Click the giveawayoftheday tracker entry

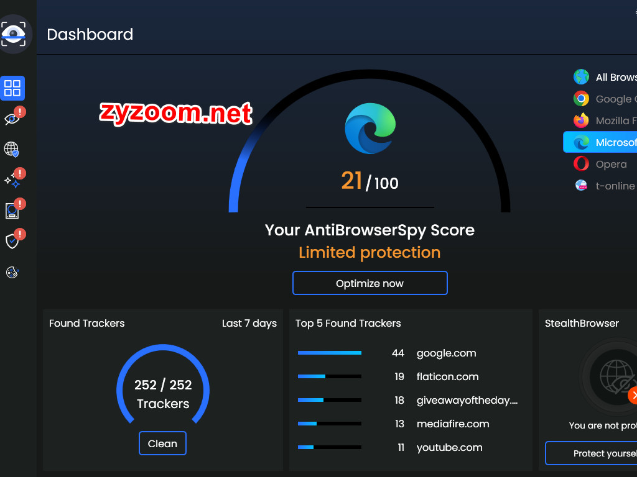pyautogui.click(x=467, y=401)
